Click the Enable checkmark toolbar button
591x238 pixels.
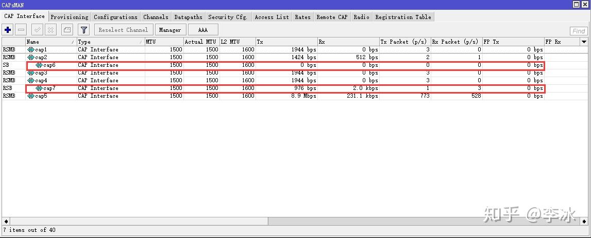(x=37, y=30)
